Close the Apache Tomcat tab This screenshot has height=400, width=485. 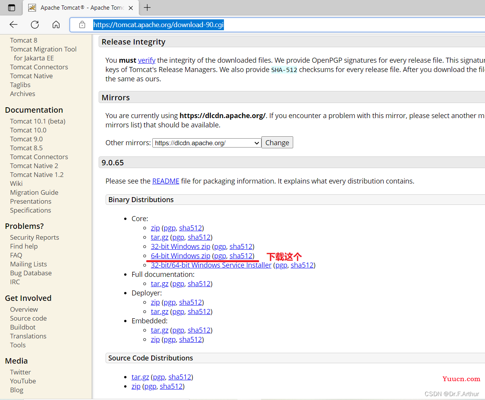(x=131, y=8)
